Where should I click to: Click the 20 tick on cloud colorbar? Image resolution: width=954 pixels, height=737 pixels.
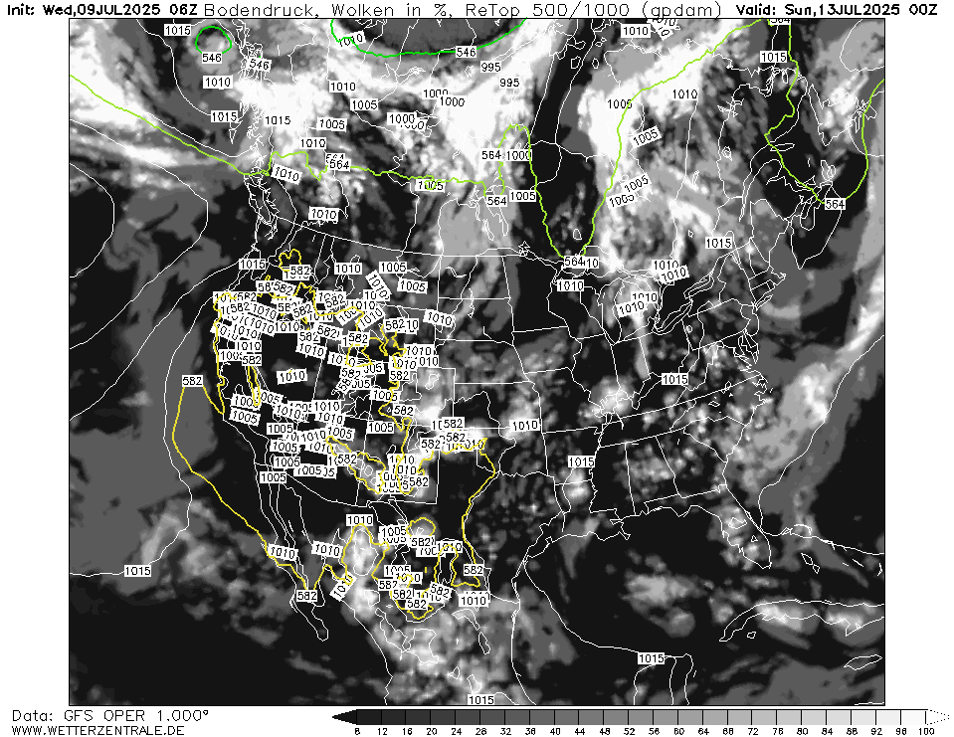(432, 731)
